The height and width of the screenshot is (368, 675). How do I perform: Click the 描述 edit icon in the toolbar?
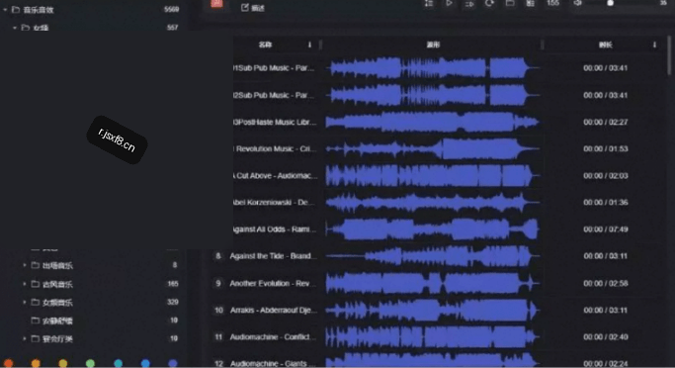point(244,7)
